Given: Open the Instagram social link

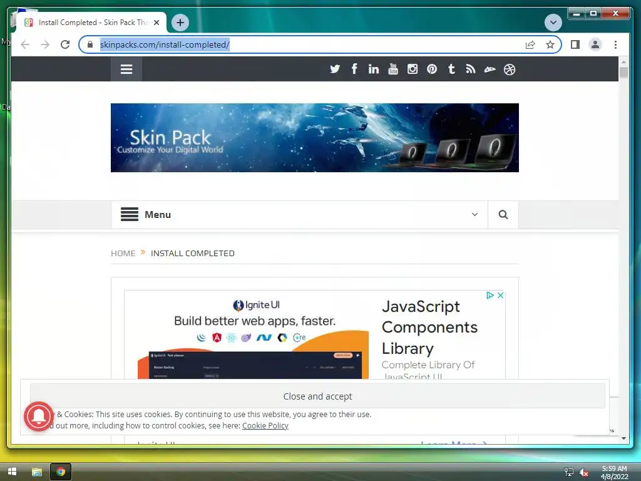Looking at the screenshot, I should (x=413, y=69).
